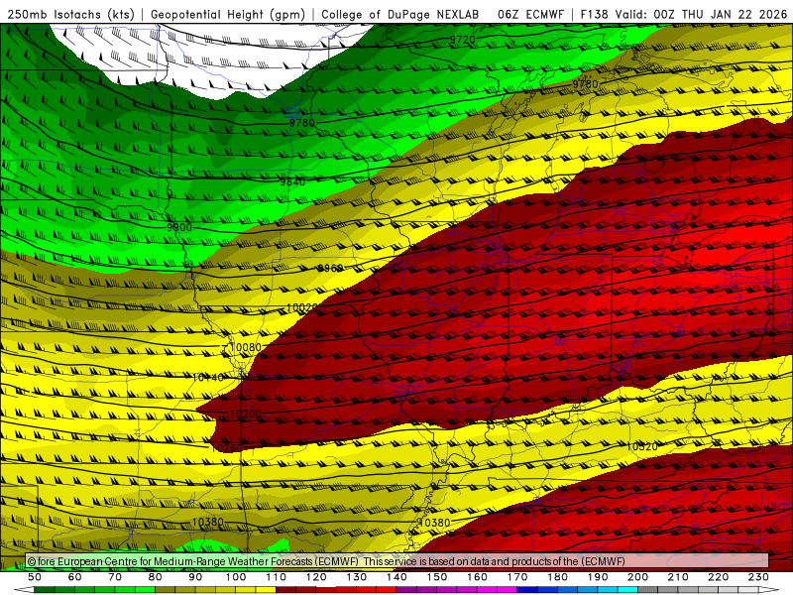This screenshot has height=595, width=793.
Task: Select the 9900 height contour label
Action: pos(179,228)
